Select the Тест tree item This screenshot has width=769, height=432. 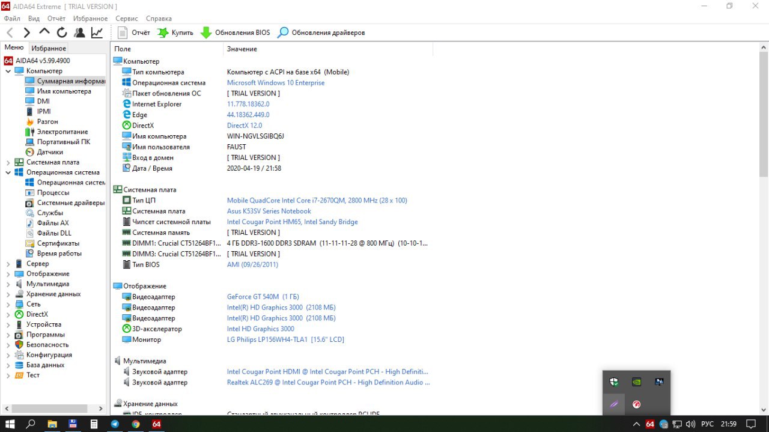(33, 376)
